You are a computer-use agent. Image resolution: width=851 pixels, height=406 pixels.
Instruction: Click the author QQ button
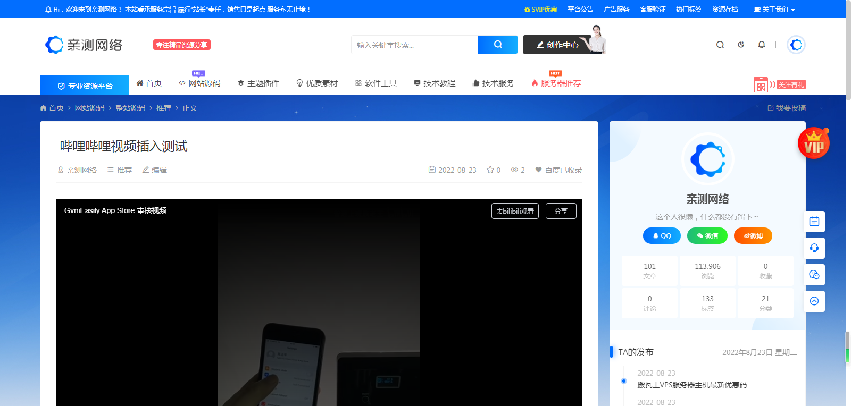pos(662,235)
